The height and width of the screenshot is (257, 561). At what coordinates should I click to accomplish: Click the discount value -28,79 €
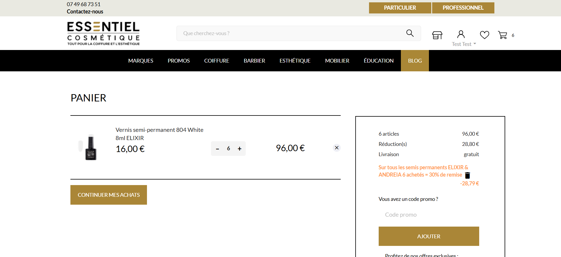(x=470, y=184)
